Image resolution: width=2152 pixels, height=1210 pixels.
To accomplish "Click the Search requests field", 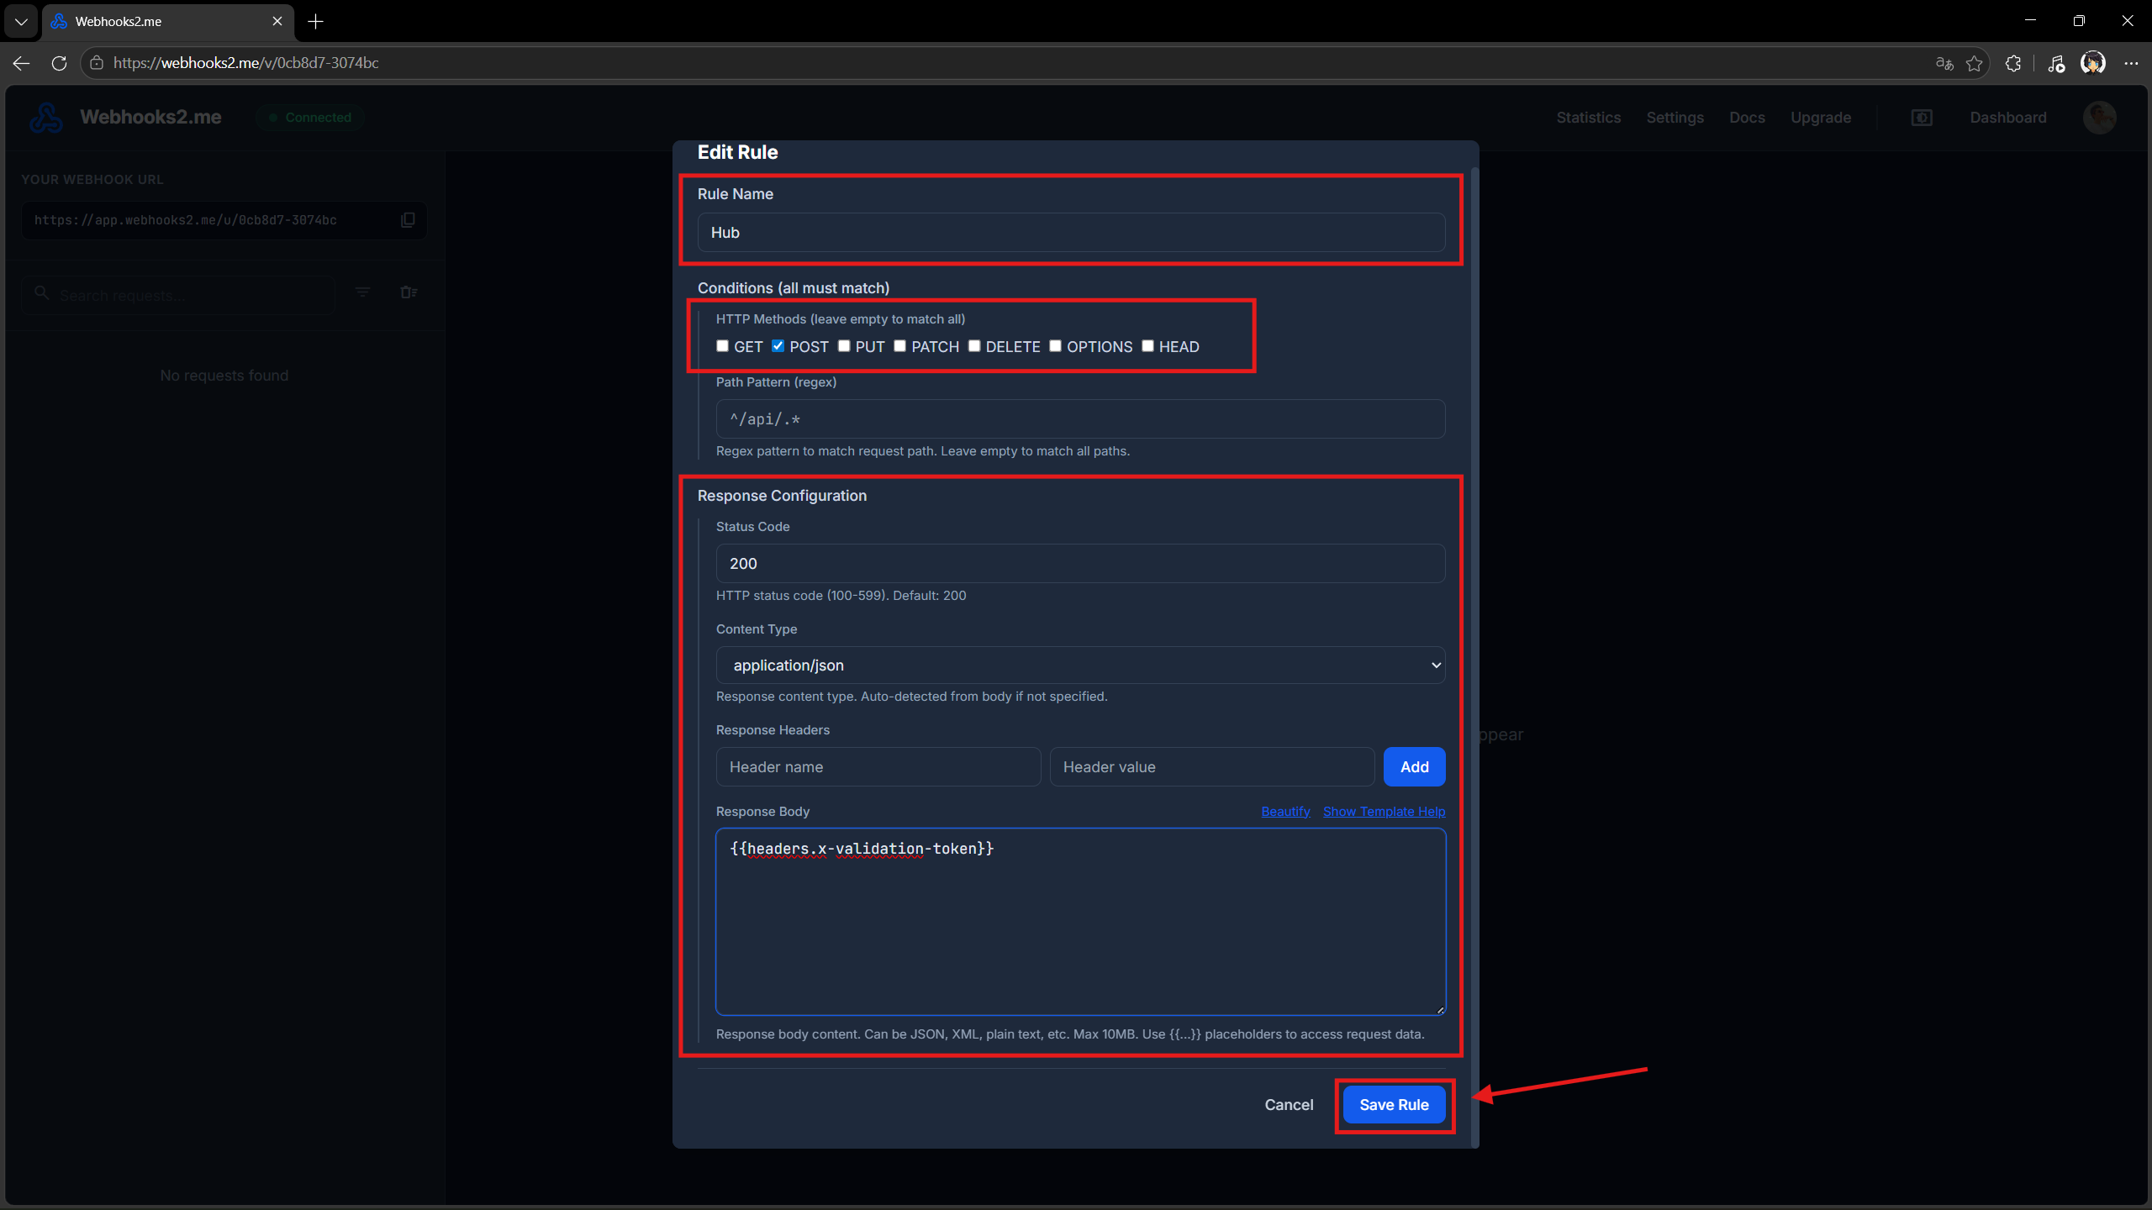I will pos(178,295).
